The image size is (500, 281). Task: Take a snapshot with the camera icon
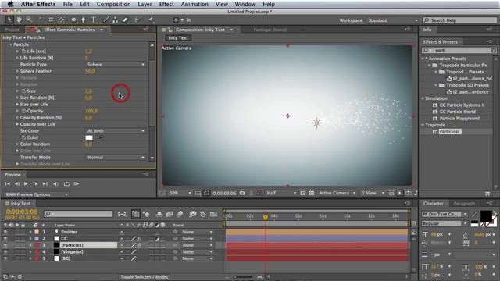click(242, 193)
